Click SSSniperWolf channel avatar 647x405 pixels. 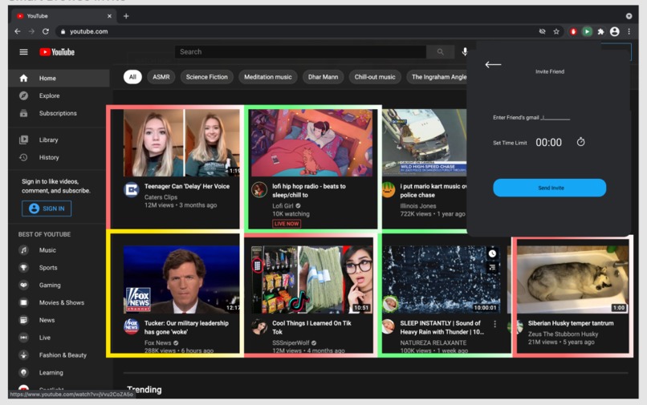click(x=259, y=326)
